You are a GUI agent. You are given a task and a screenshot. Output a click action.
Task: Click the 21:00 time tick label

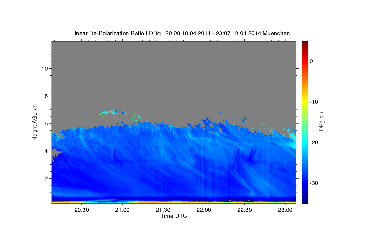click(x=122, y=210)
